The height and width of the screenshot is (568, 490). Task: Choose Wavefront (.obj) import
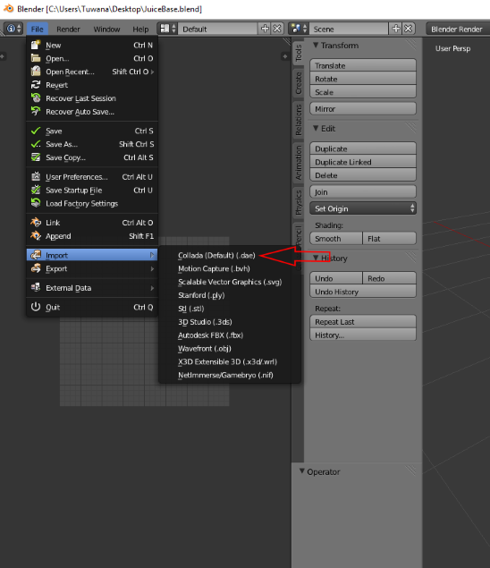(230, 349)
